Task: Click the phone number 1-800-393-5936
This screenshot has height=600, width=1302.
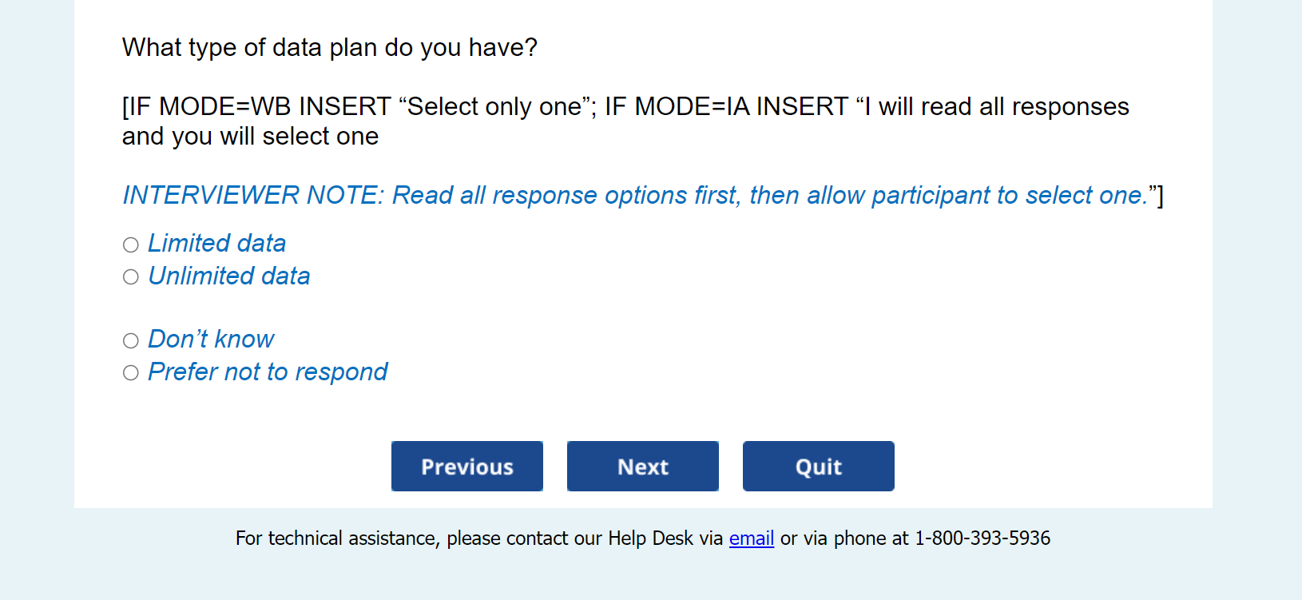Action: pos(982,538)
